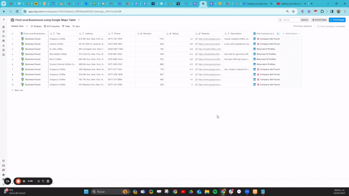
Task: Click the trash icon in lower sidebar
Action: [x=3, y=161]
